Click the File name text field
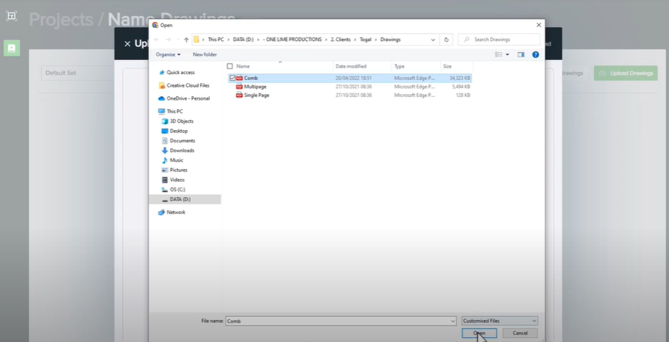The image size is (669, 342). 337,321
